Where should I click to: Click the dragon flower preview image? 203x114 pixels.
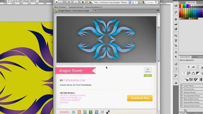coord(106,39)
